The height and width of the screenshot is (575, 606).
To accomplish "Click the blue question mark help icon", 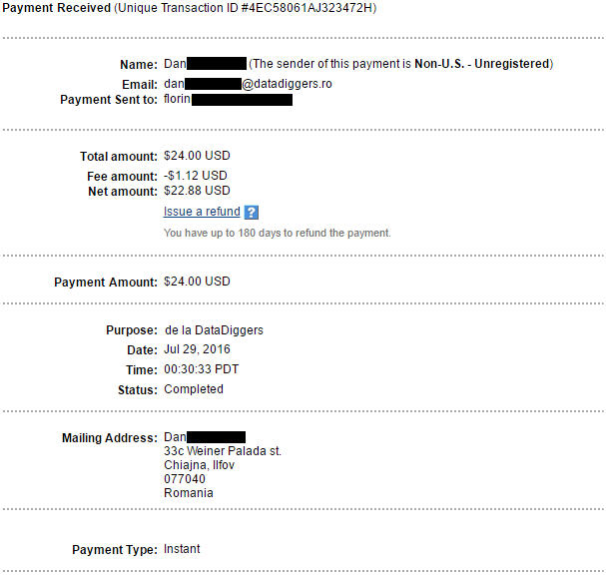I will pos(252,213).
